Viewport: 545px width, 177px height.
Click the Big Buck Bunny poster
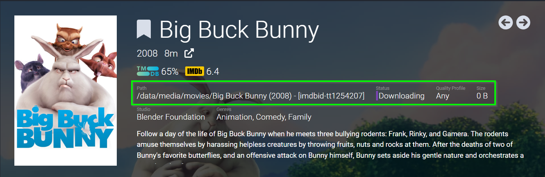[65, 91]
